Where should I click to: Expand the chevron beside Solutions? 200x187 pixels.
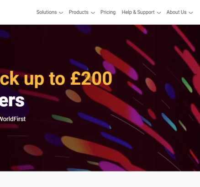[x=61, y=12]
